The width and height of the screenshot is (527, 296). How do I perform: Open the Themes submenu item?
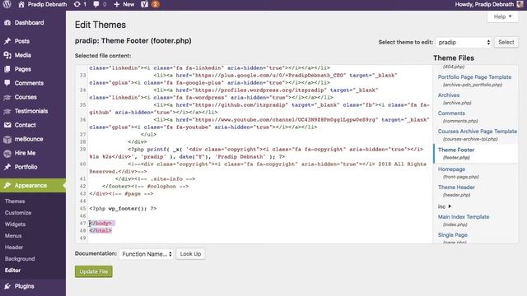(15, 201)
